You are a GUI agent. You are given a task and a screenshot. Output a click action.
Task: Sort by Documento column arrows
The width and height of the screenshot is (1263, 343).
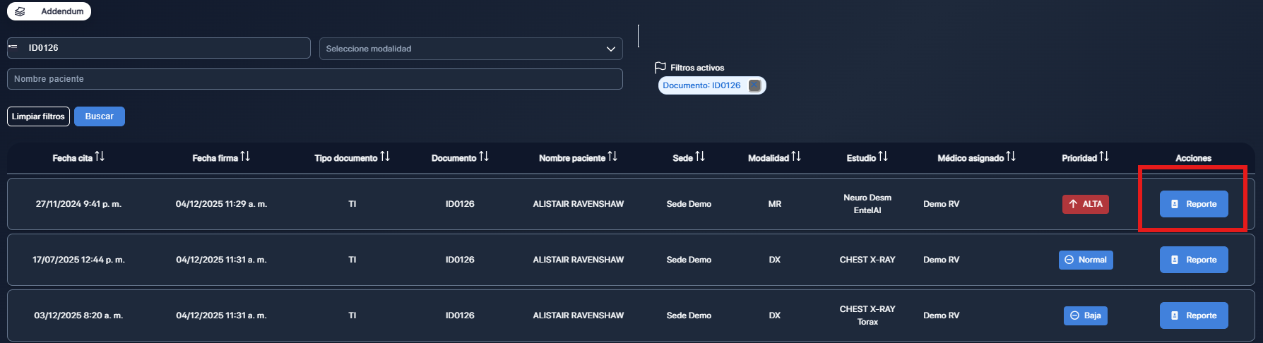(484, 157)
